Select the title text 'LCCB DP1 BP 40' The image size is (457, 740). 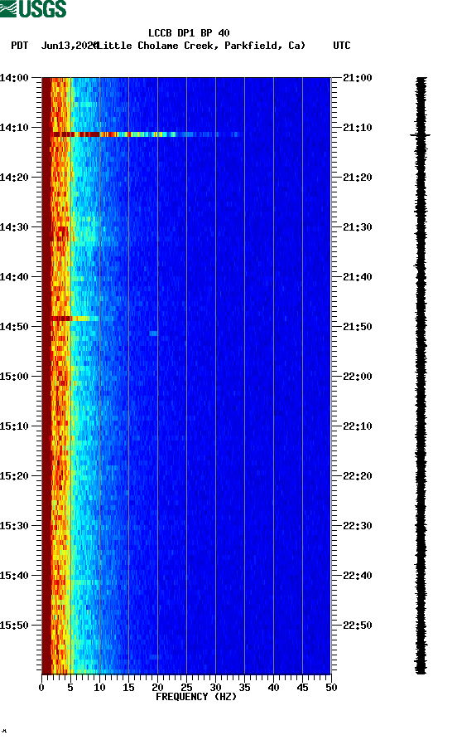[189, 33]
